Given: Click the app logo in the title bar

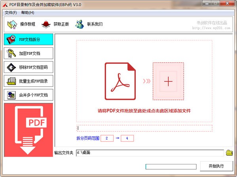Looking at the screenshot, I should click(5, 5).
